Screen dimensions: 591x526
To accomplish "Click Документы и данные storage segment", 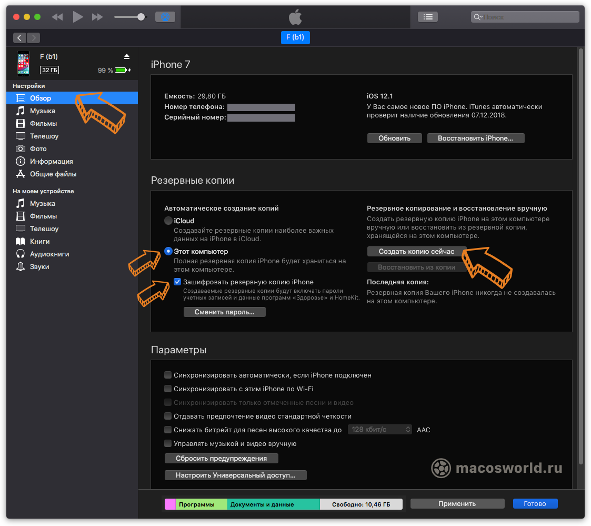I will click(x=273, y=504).
